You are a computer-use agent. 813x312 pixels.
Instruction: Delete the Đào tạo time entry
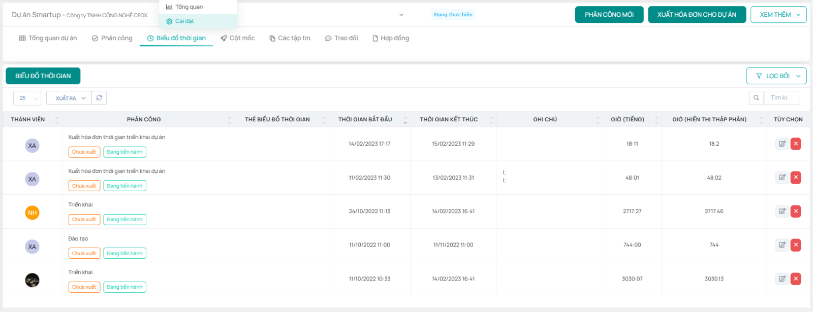[796, 245]
